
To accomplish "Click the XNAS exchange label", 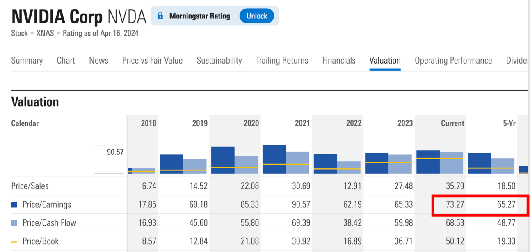I will tap(45, 34).
